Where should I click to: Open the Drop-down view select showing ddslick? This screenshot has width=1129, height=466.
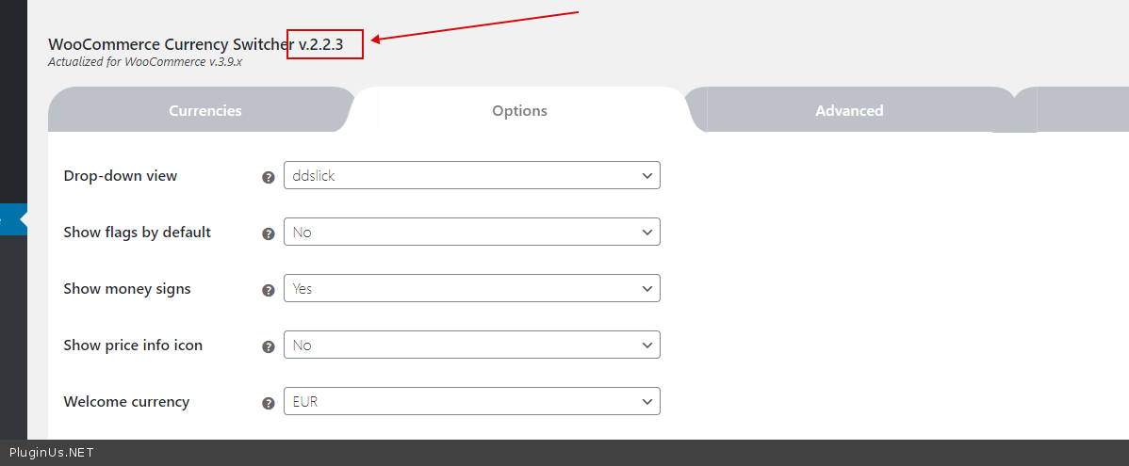tap(471, 176)
